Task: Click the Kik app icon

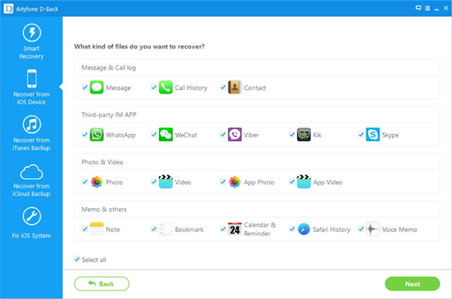Action: click(x=304, y=135)
